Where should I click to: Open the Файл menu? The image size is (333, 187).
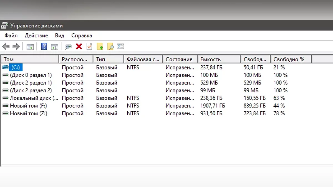point(11,36)
